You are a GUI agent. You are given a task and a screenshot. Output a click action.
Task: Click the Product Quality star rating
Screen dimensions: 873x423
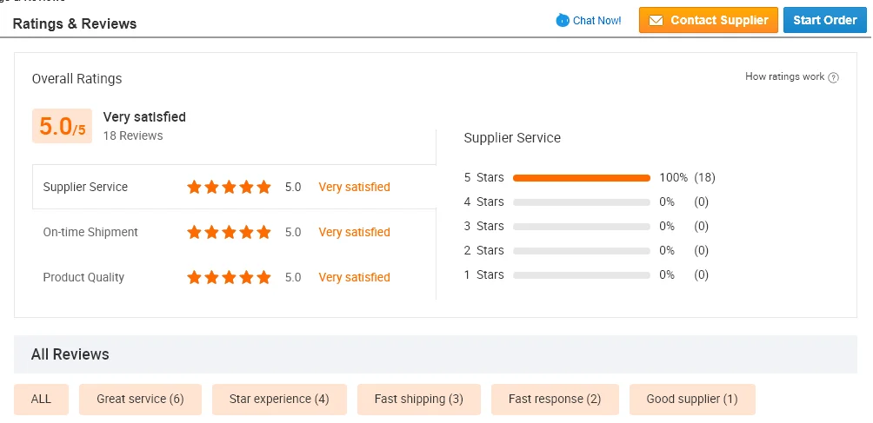229,277
